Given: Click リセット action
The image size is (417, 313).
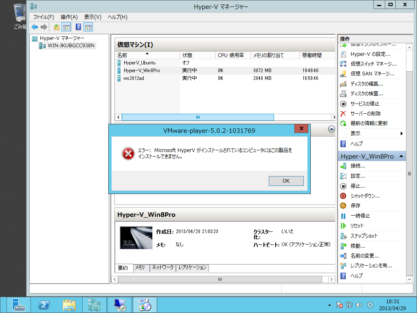Looking at the screenshot, I should [357, 226].
